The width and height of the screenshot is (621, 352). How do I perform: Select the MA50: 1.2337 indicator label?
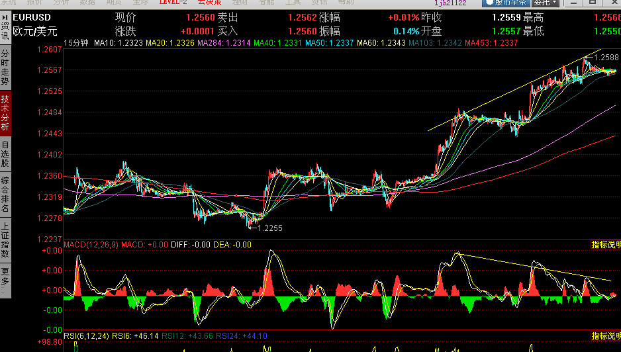(x=329, y=43)
